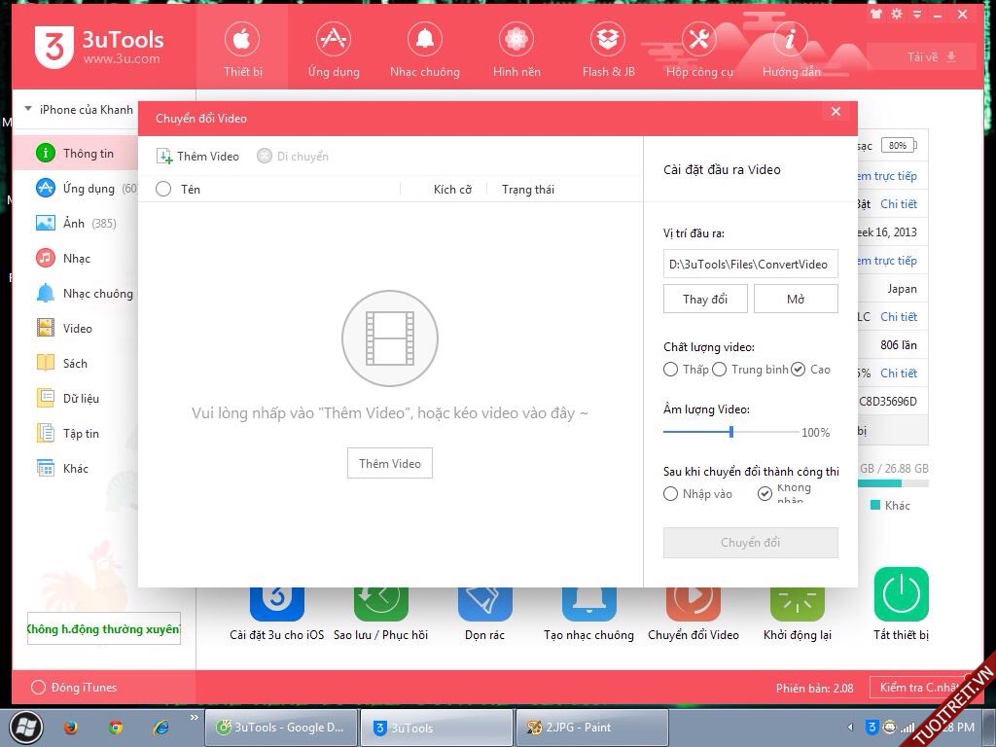996x747 pixels.
Task: Expand the iPhone của Khanh device dropdown
Action: (x=28, y=110)
